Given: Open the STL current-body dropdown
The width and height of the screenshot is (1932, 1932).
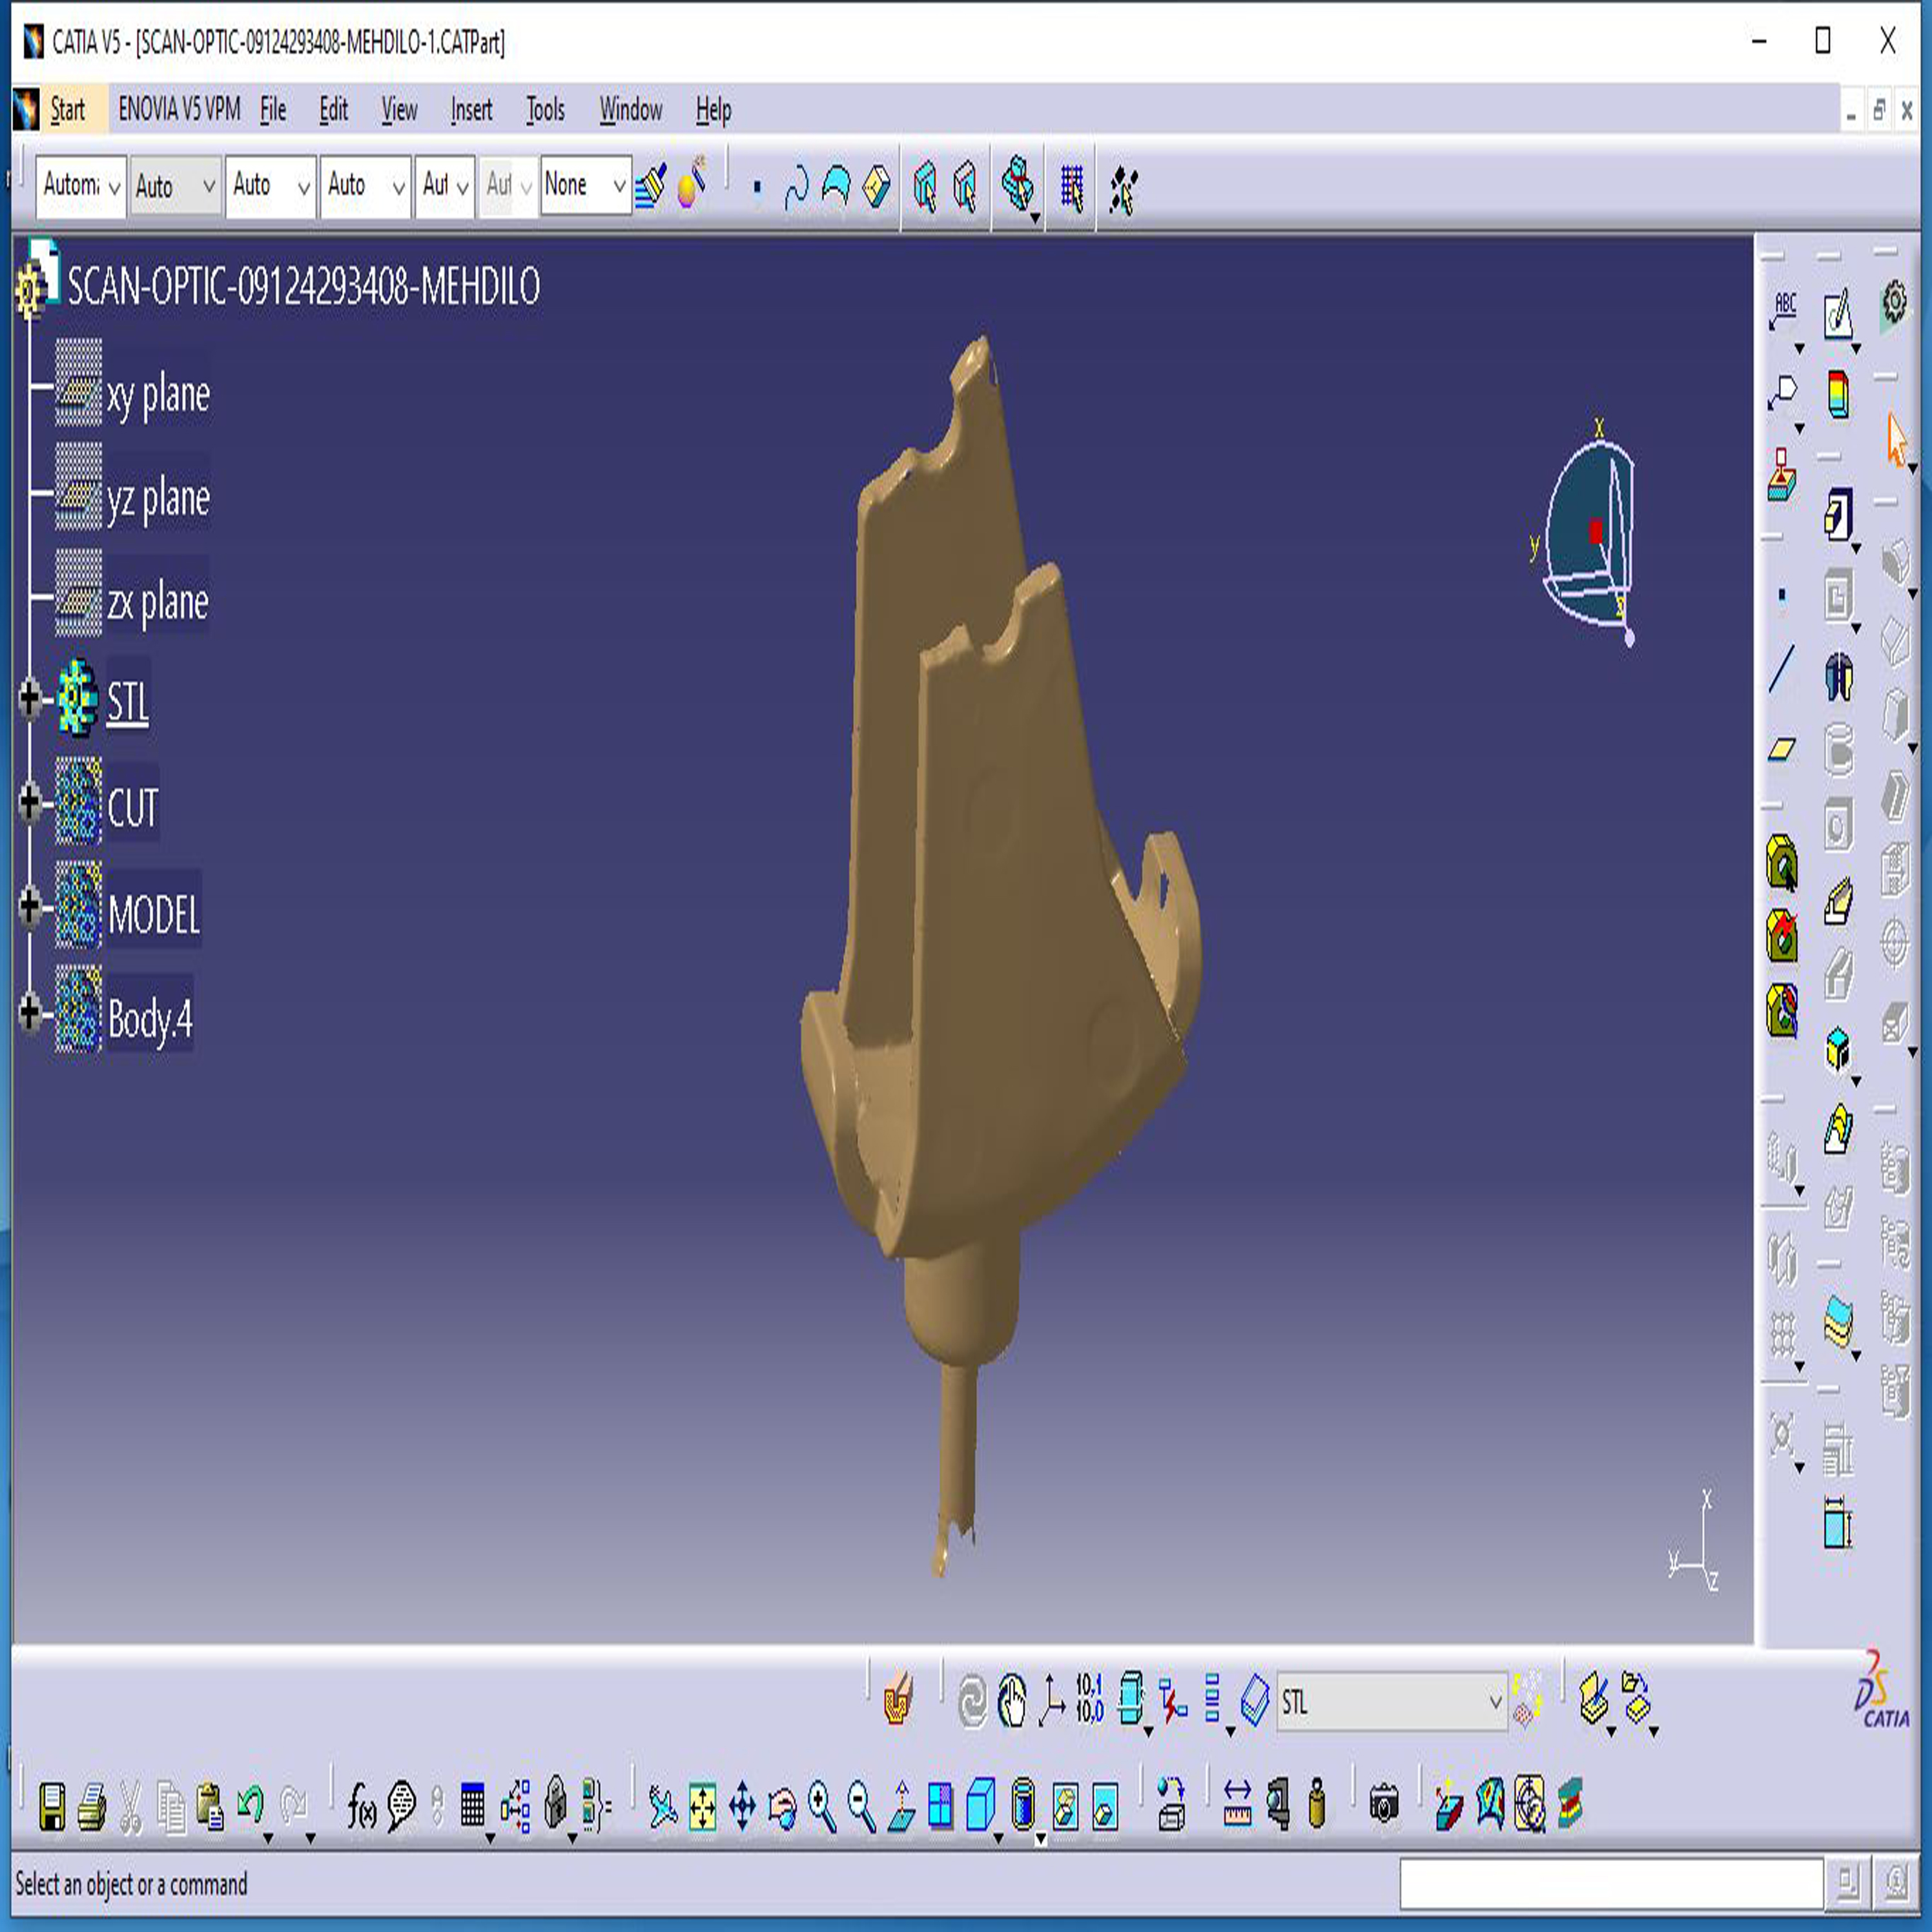Looking at the screenshot, I should (1494, 1701).
